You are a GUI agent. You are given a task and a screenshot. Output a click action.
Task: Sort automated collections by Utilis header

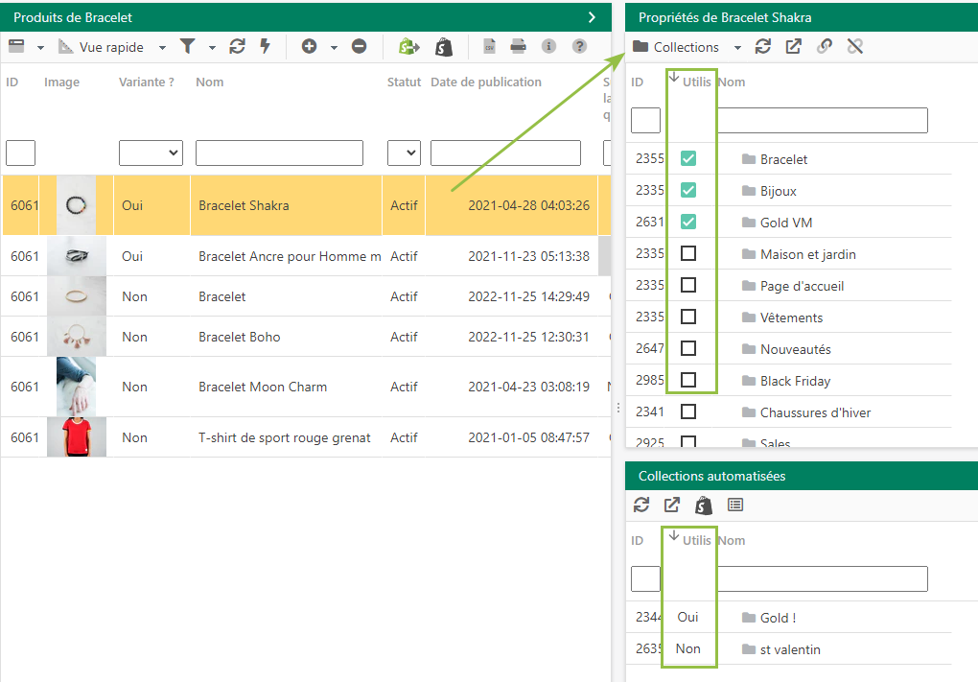coord(696,540)
